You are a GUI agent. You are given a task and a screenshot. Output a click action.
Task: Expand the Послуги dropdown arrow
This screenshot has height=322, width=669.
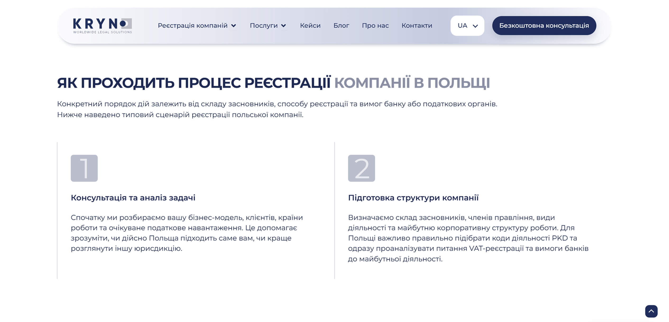[x=283, y=26]
